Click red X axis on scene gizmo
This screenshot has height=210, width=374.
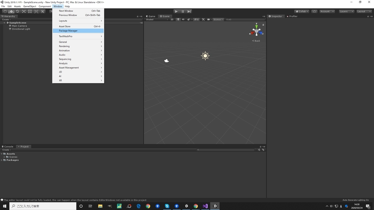click(252, 33)
